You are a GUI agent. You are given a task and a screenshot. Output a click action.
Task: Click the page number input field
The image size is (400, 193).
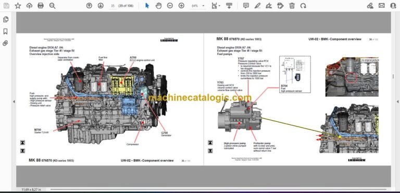pos(113,6)
